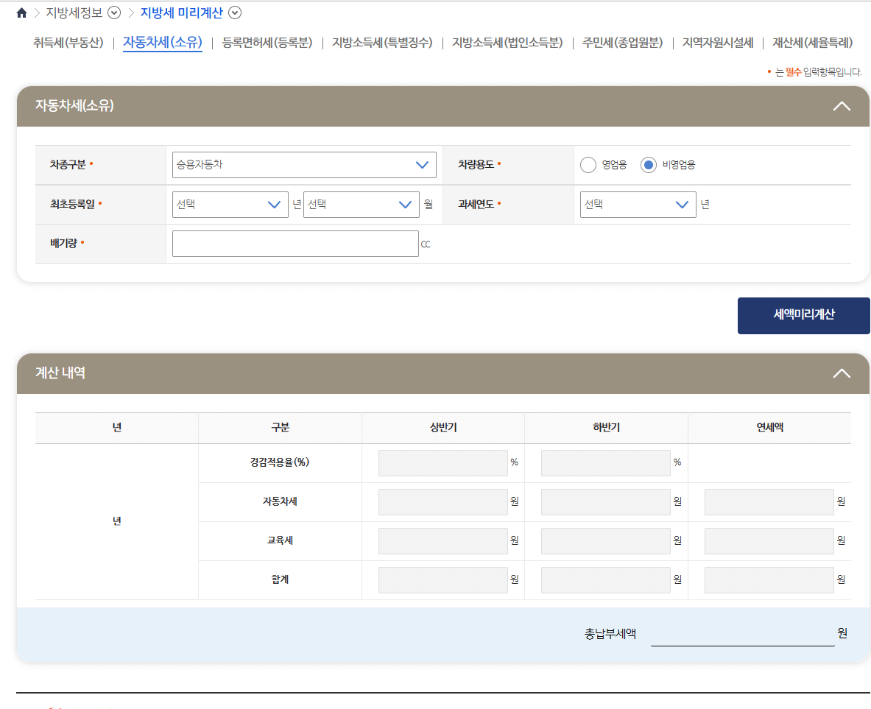Go to the home icon in breadcrumb

(21, 13)
